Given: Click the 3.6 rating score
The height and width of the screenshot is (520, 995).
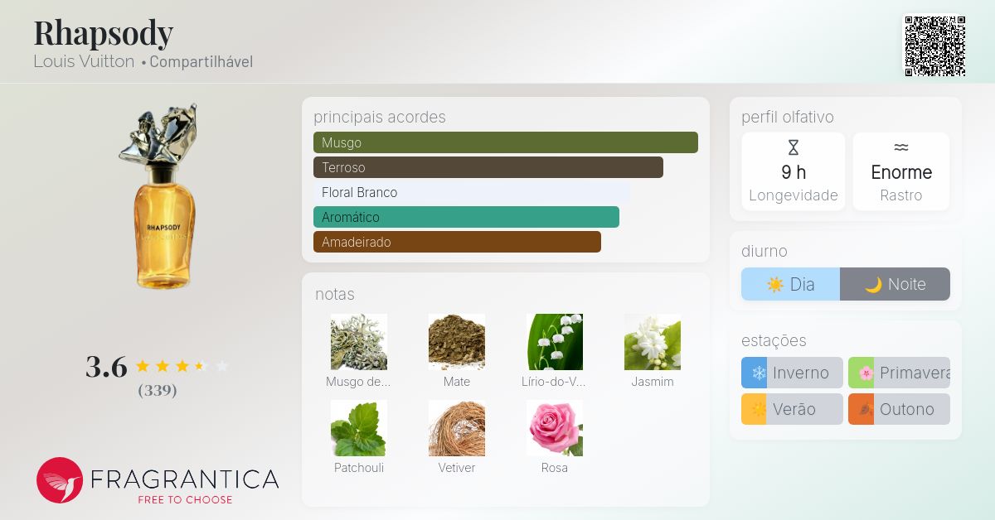Looking at the screenshot, I should [106, 366].
